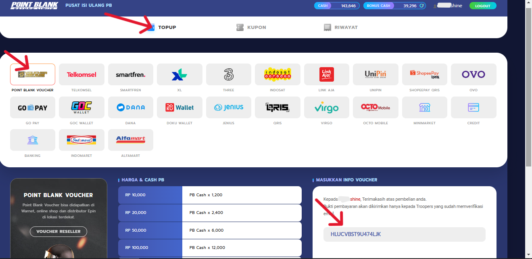This screenshot has height=259, width=532.
Task: Switch to the KUPON tab
Action: click(251, 27)
